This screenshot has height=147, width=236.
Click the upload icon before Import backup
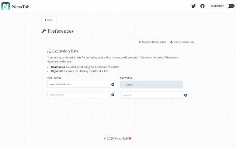(171, 42)
